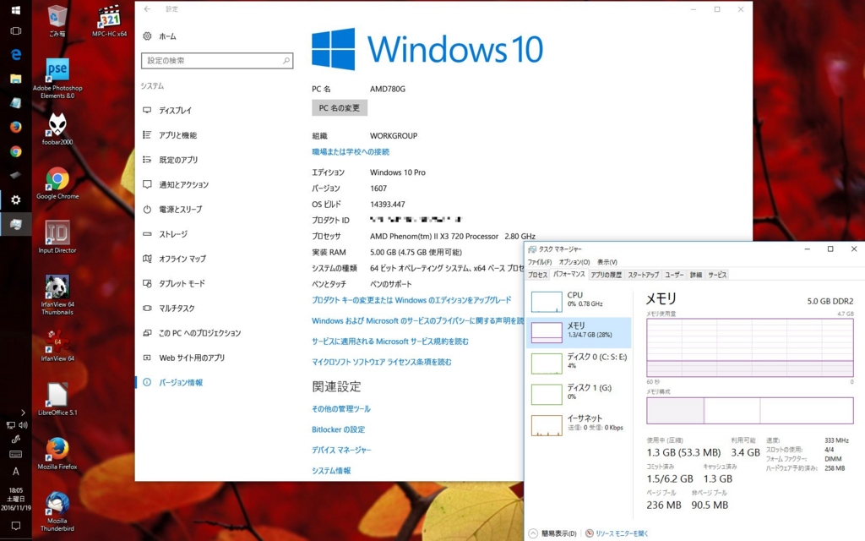Open ファイル(F) menu in Task Manager
Viewport: 865px width, 541px height.
(x=540, y=262)
